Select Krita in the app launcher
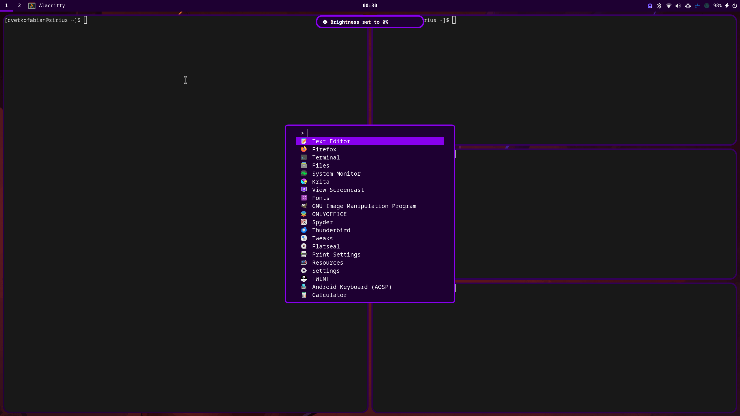 [321, 182]
